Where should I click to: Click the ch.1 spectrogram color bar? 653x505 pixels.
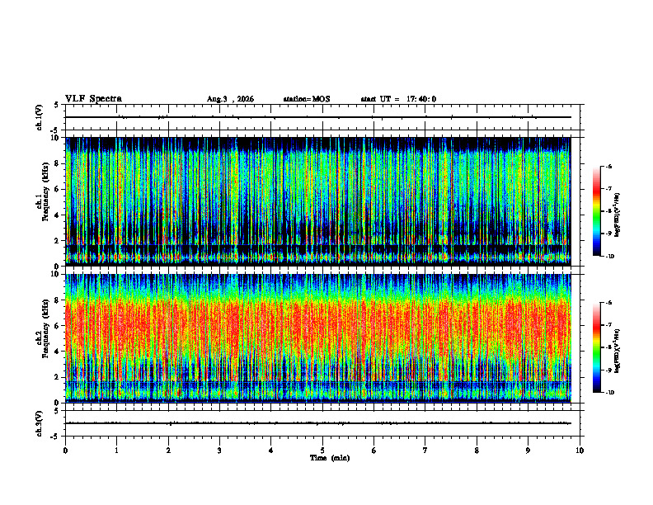tap(596, 211)
